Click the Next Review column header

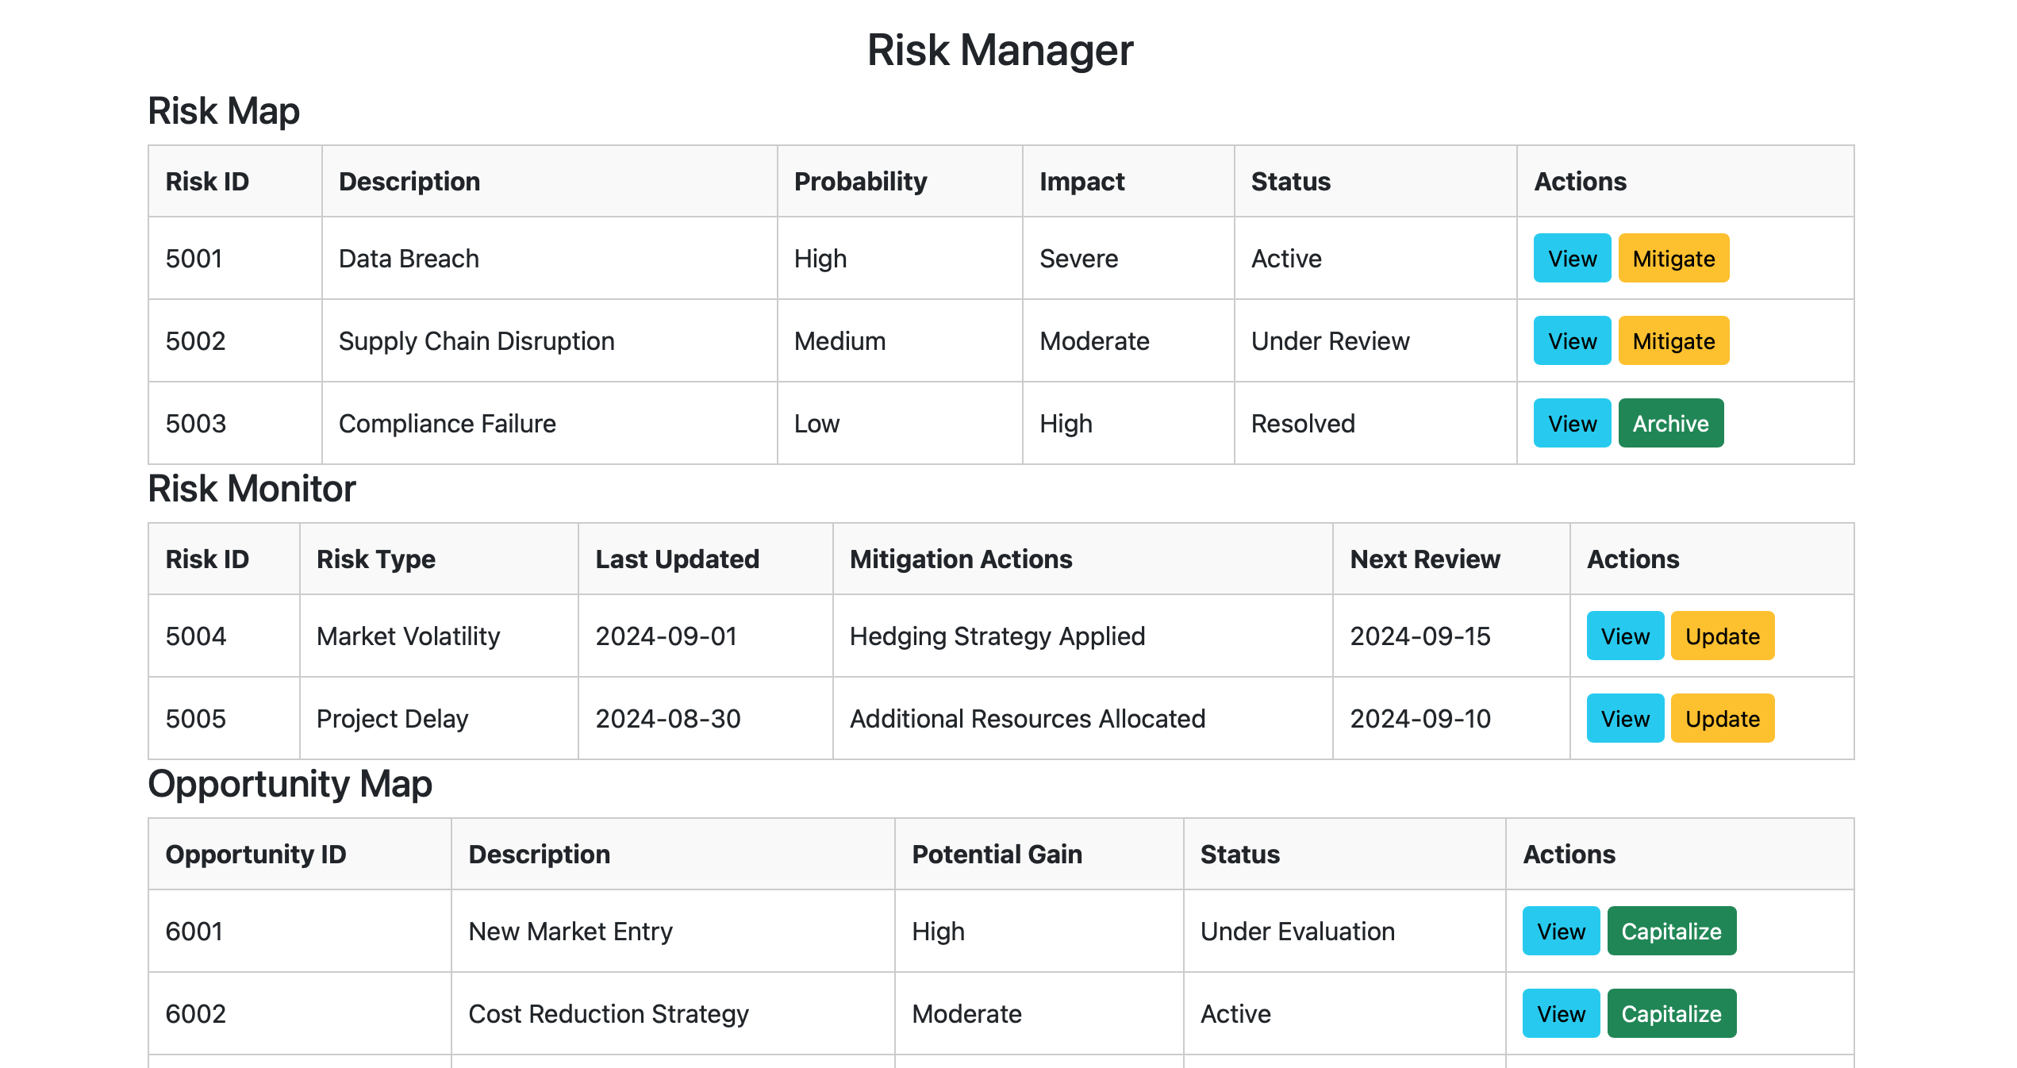tap(1424, 559)
